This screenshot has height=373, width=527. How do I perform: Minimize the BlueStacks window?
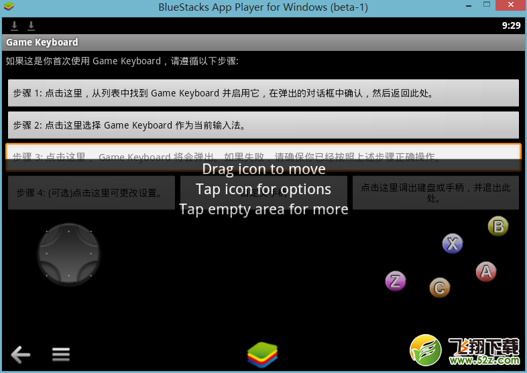pyautogui.click(x=469, y=6)
